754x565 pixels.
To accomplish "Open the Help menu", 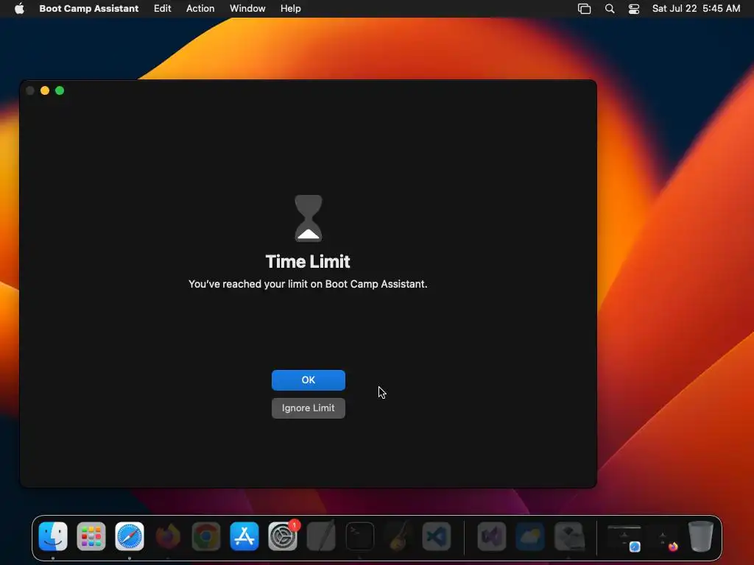I will click(291, 9).
